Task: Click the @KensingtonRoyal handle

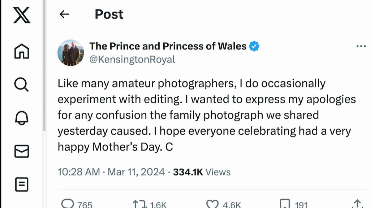Action: tap(132, 59)
